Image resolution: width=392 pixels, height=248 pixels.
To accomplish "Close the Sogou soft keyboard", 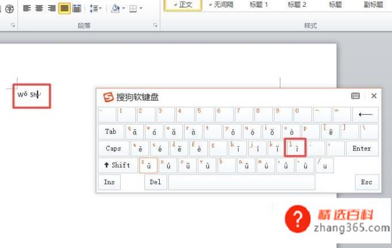I will point(374,96).
